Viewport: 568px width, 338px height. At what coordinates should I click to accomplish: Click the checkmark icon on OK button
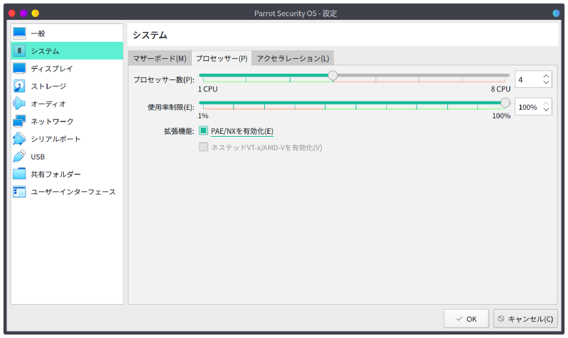[x=459, y=319]
